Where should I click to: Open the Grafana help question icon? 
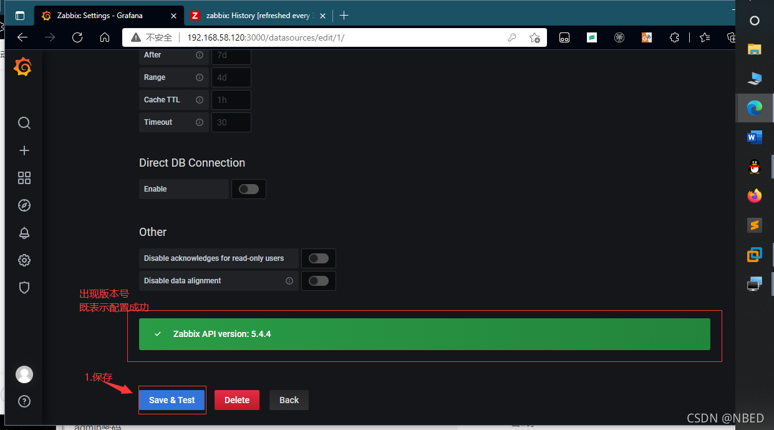coord(24,401)
